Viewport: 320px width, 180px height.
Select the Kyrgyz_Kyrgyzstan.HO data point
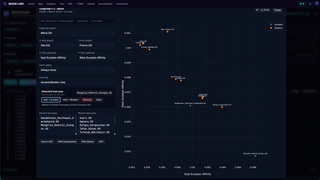pyautogui.click(x=222, y=107)
